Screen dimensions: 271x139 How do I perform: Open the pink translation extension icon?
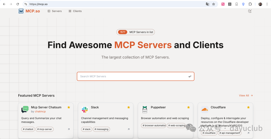coord(223,4)
